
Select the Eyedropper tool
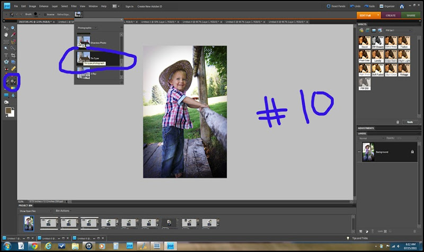pos(13,35)
